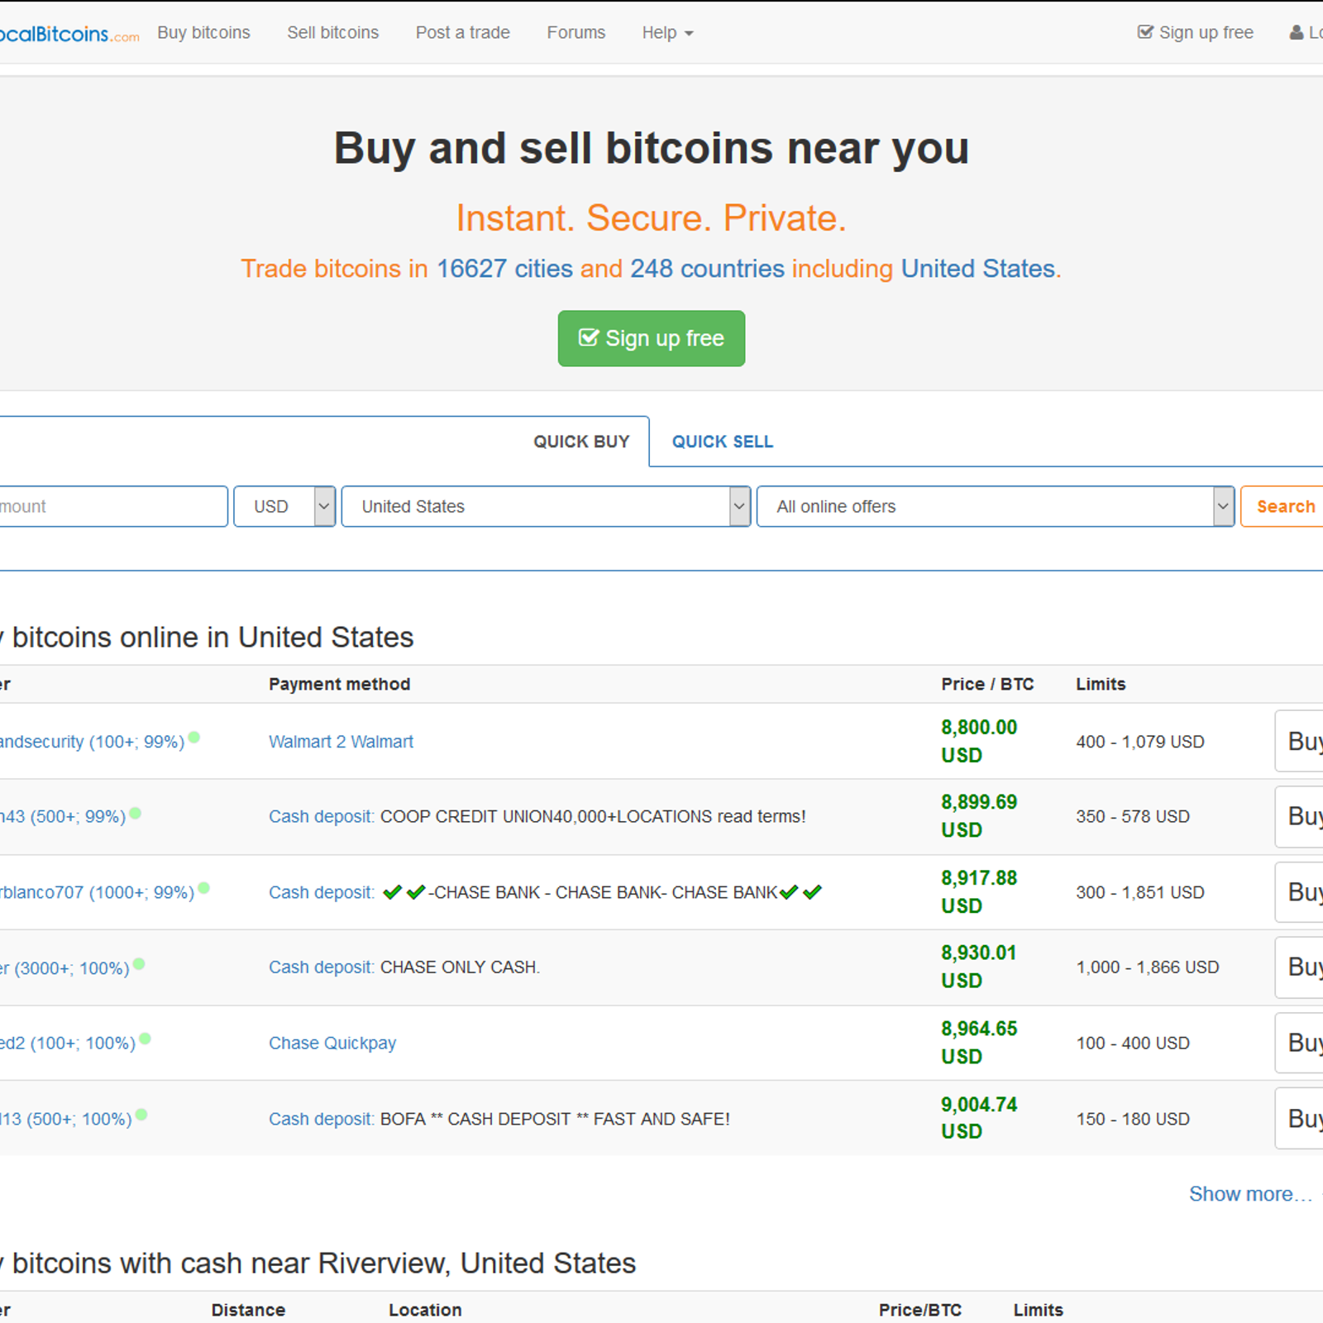
Task: Open the rblanco707 (1000+; 99%) profile
Action: 97,892
